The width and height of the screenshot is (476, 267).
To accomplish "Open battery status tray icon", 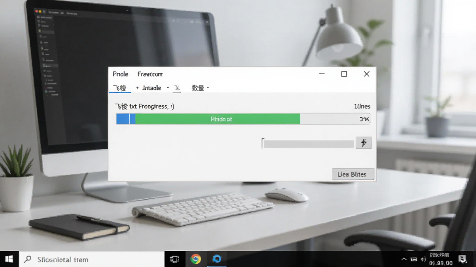I will (414, 259).
